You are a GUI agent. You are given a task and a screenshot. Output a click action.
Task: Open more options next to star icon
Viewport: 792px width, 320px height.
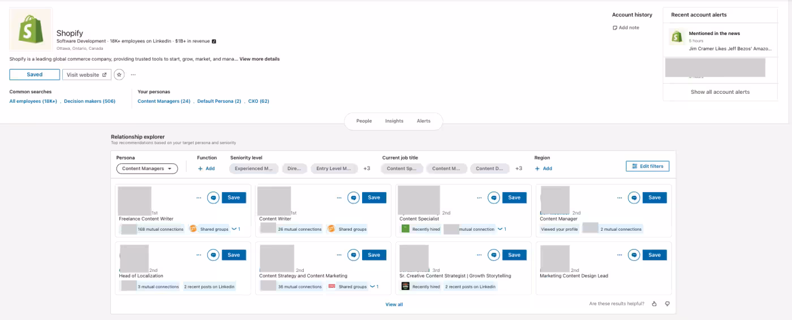[x=134, y=75]
